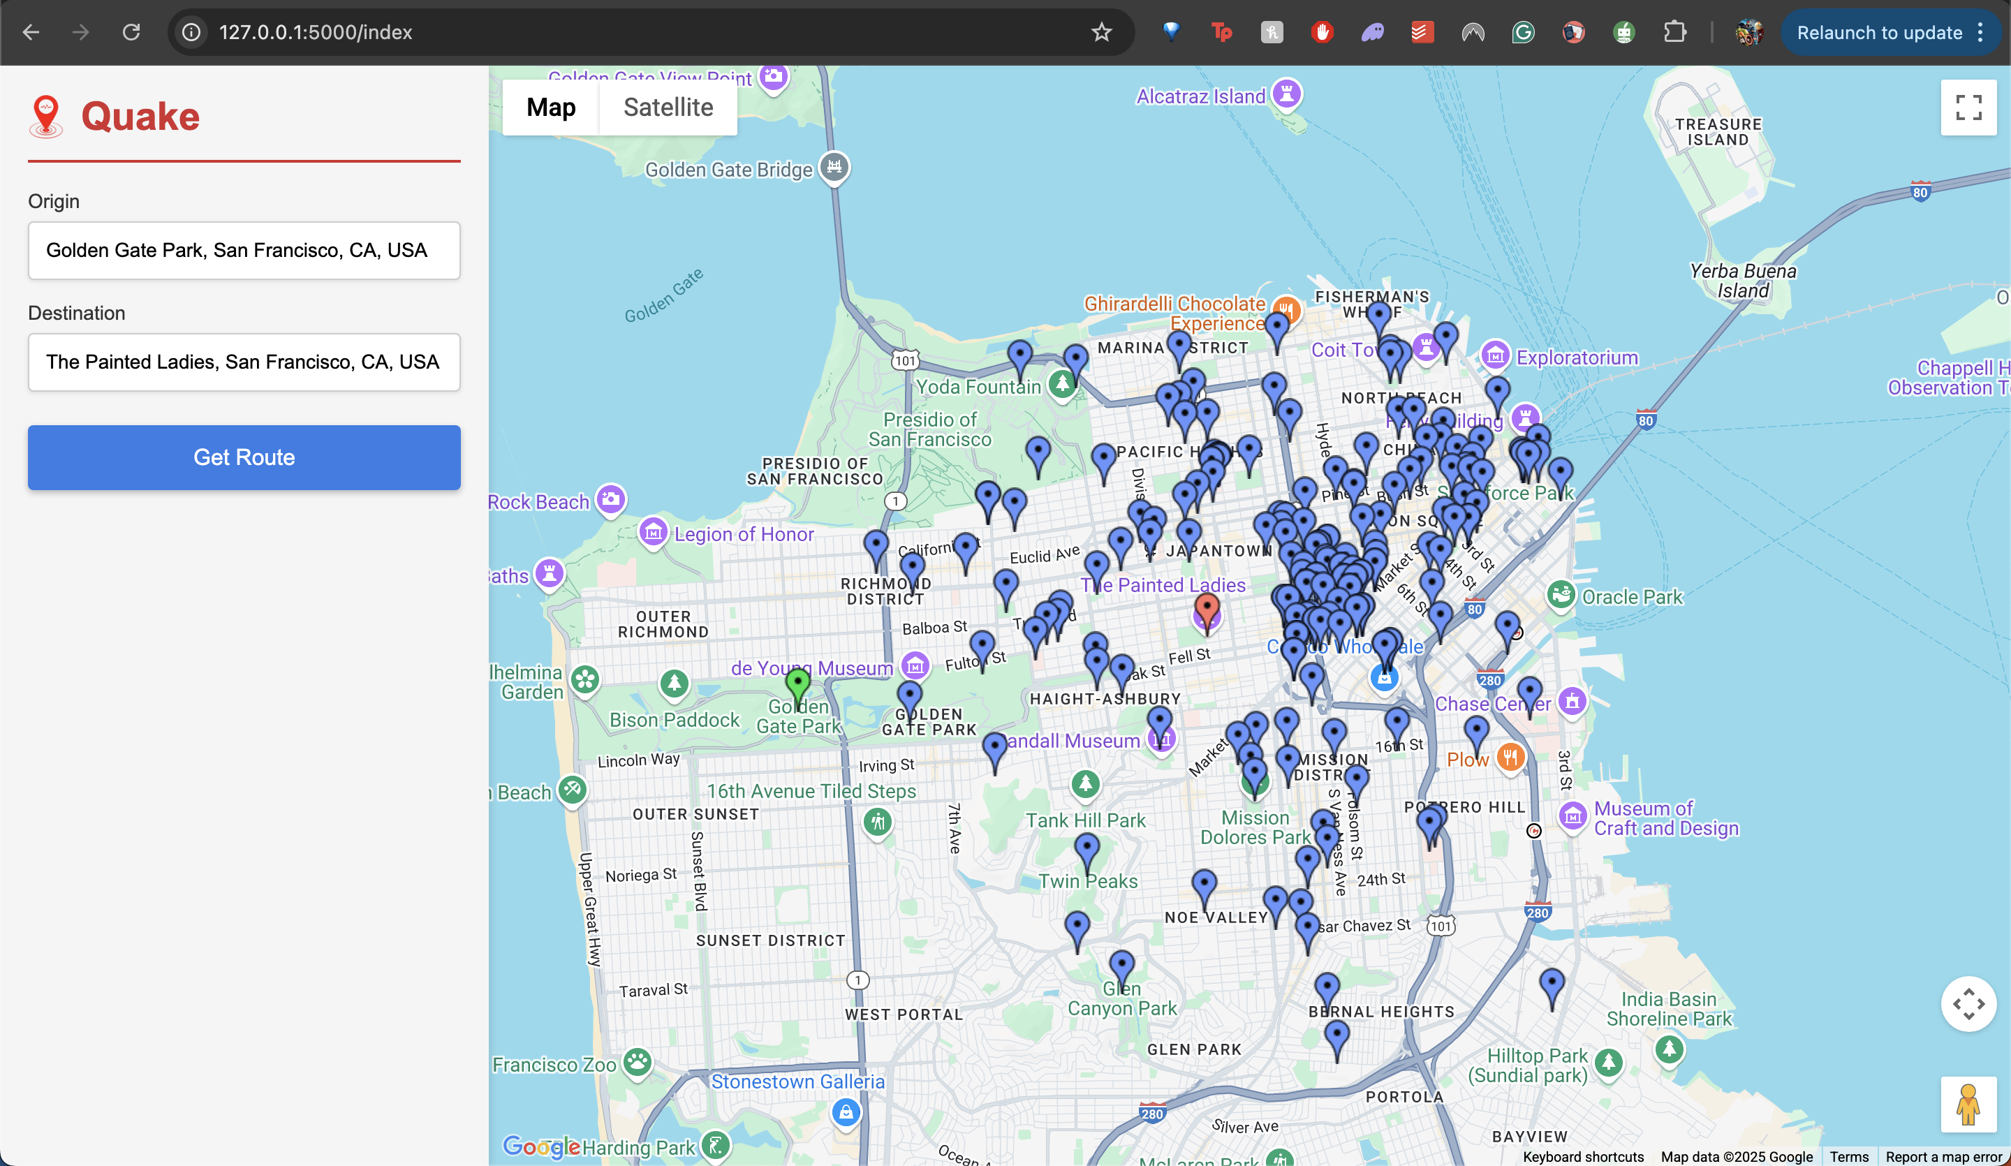Click Relaunch to update button

point(1879,33)
